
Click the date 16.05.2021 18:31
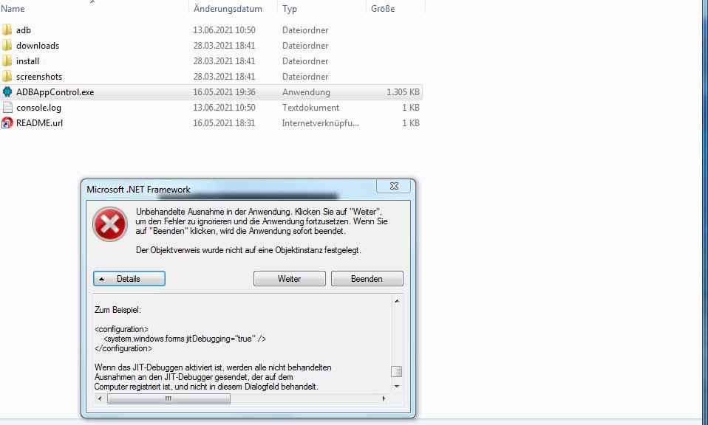point(225,122)
